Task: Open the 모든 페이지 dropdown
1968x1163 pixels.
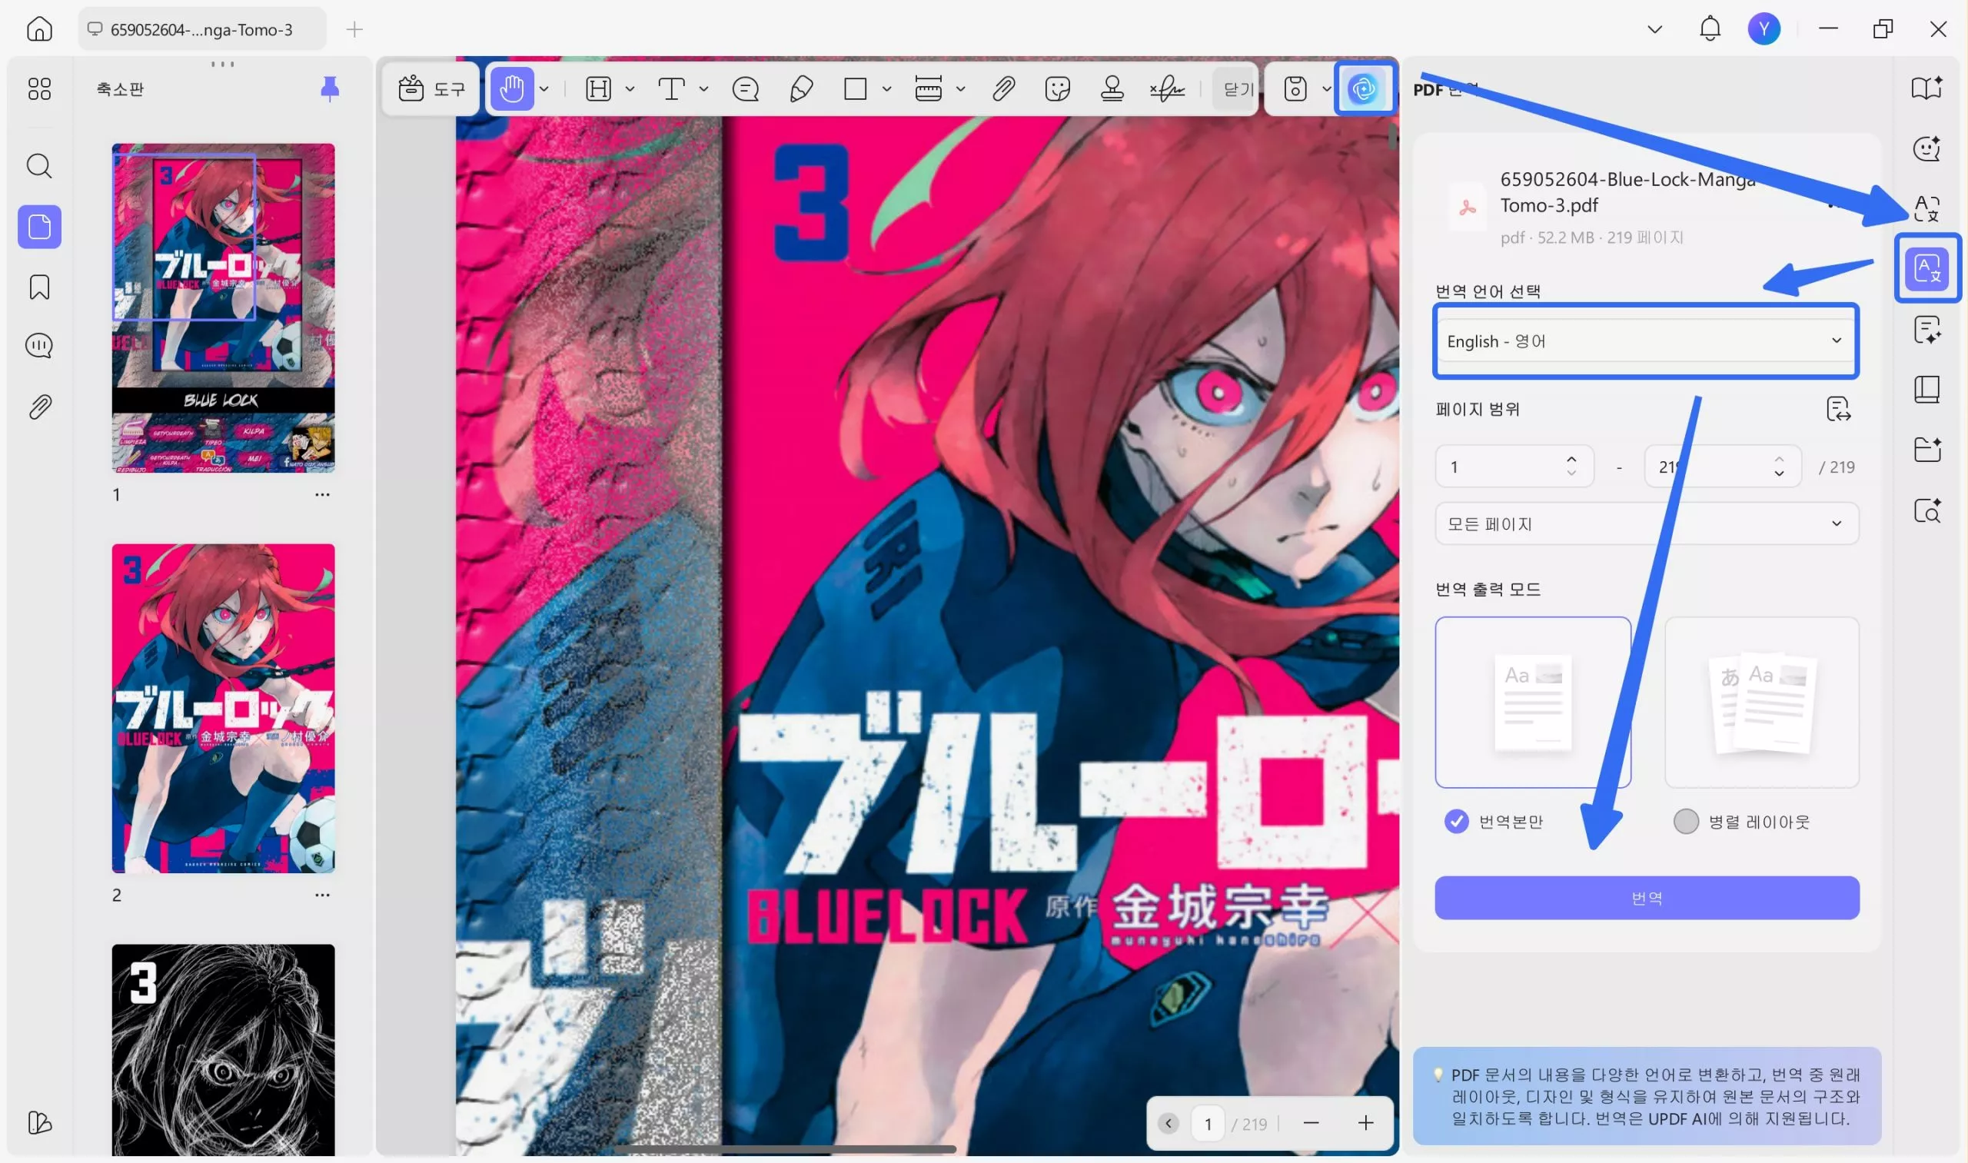Action: (1646, 523)
